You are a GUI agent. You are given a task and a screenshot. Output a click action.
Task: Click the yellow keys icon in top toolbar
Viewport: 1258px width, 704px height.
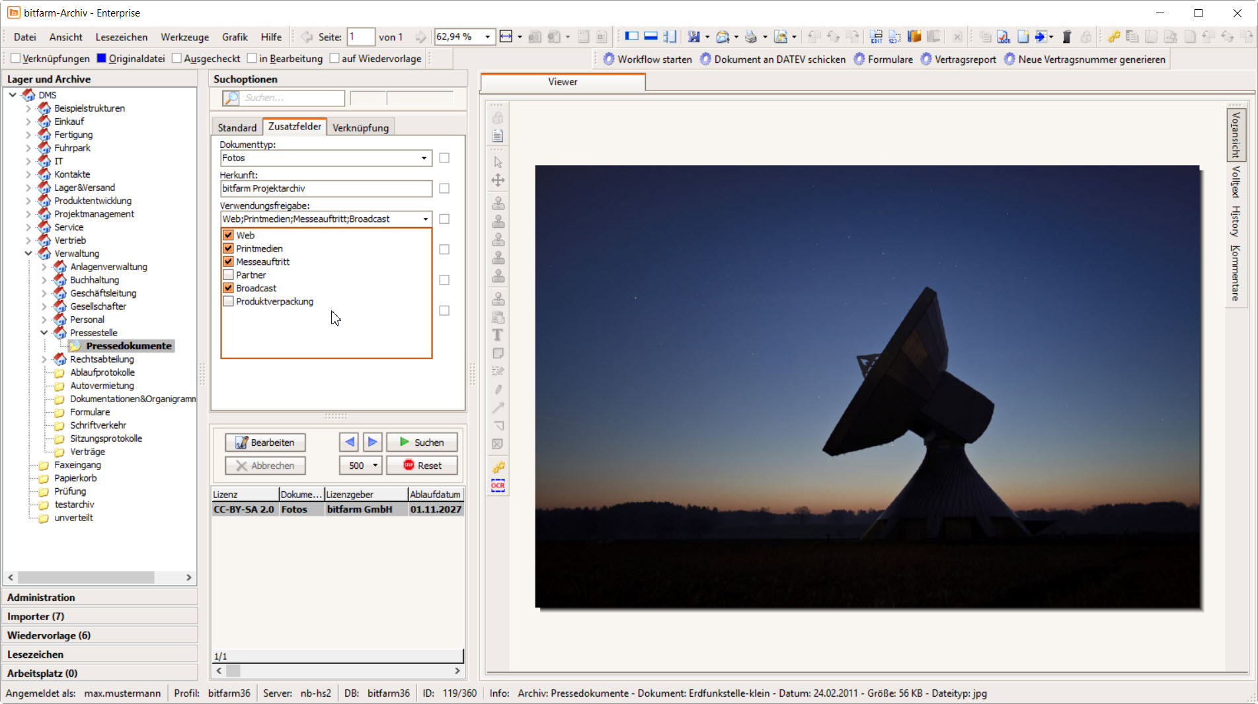pos(1114,37)
